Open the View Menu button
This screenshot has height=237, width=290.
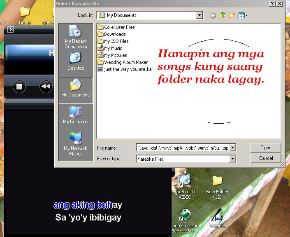tap(243, 15)
